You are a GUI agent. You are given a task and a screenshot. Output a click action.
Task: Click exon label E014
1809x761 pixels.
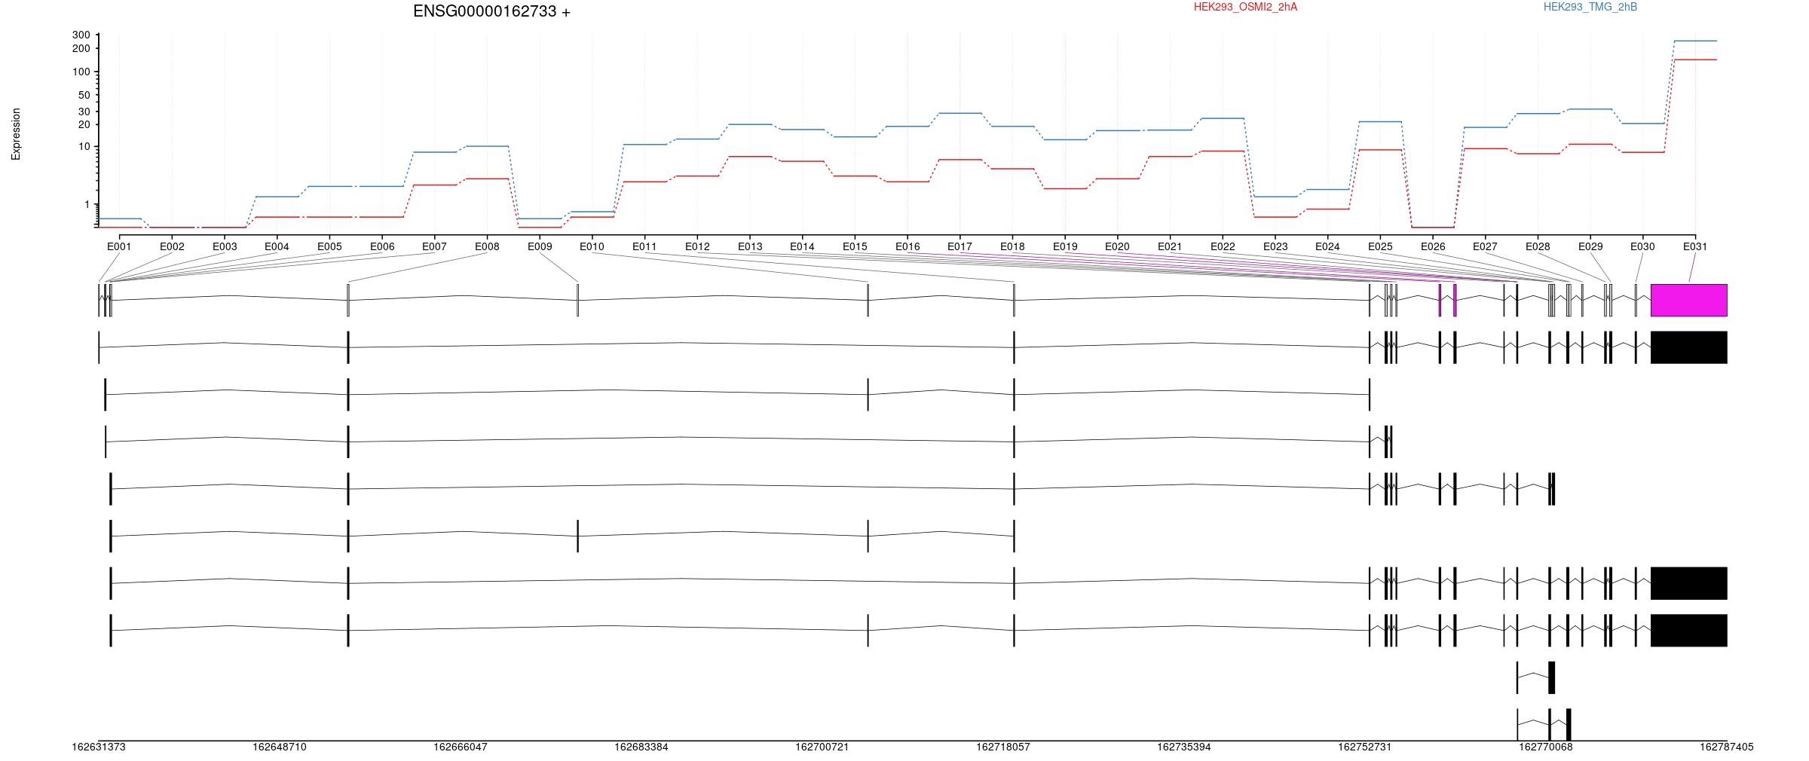tap(802, 246)
